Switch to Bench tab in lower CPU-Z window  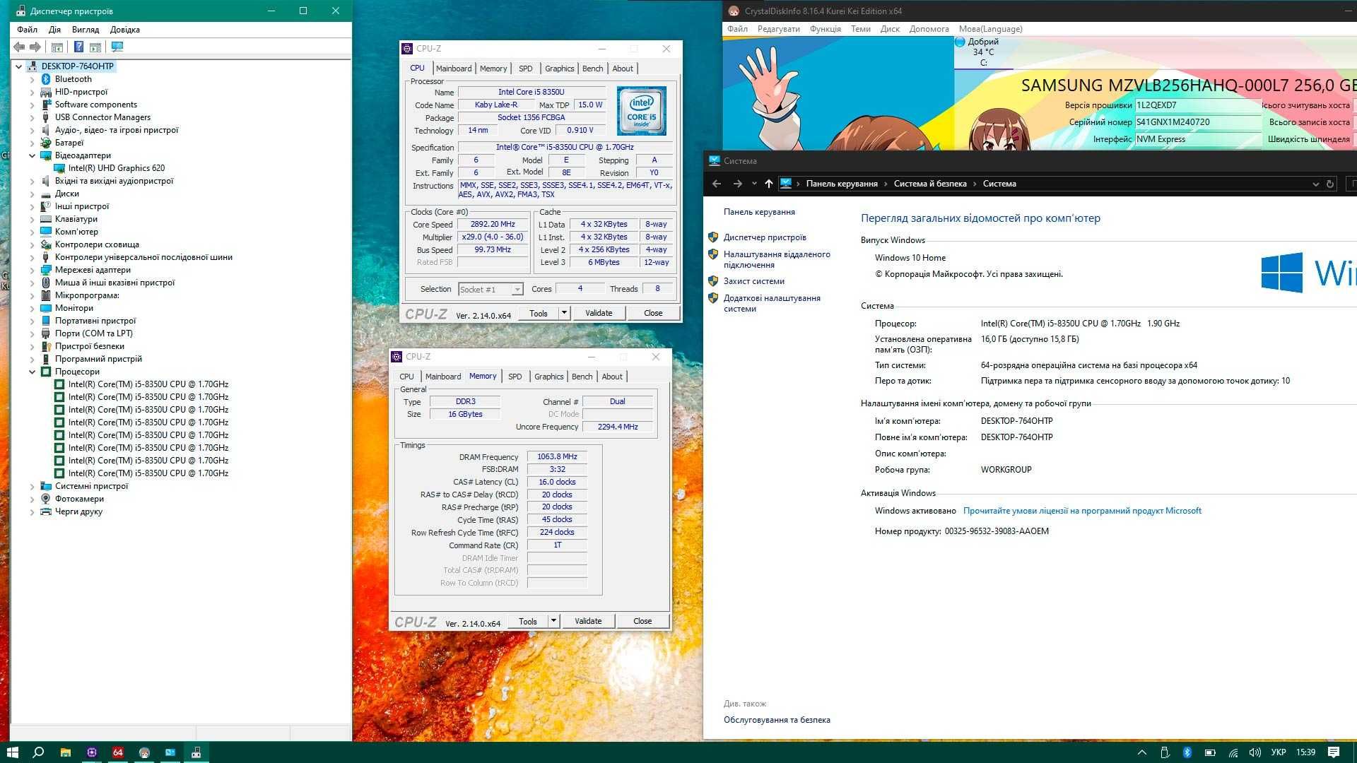click(582, 377)
